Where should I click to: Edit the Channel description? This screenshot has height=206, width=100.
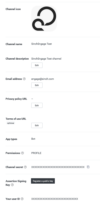[x=37, y=65]
